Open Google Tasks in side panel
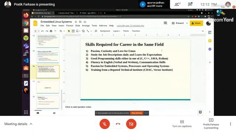Image resolution: width=236 pixels, height=132 pixels. pyautogui.click(x=210, y=49)
